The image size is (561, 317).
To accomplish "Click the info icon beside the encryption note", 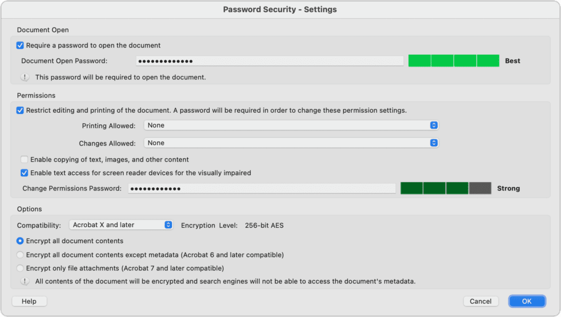I will pyautogui.click(x=25, y=281).
